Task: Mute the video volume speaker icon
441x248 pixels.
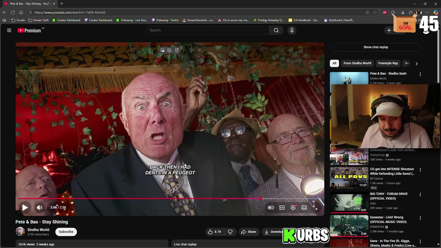Action: (40, 208)
